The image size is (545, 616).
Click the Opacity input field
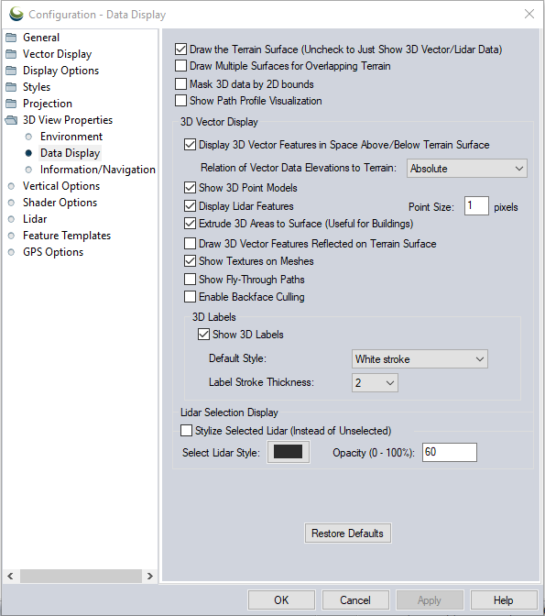coord(450,452)
